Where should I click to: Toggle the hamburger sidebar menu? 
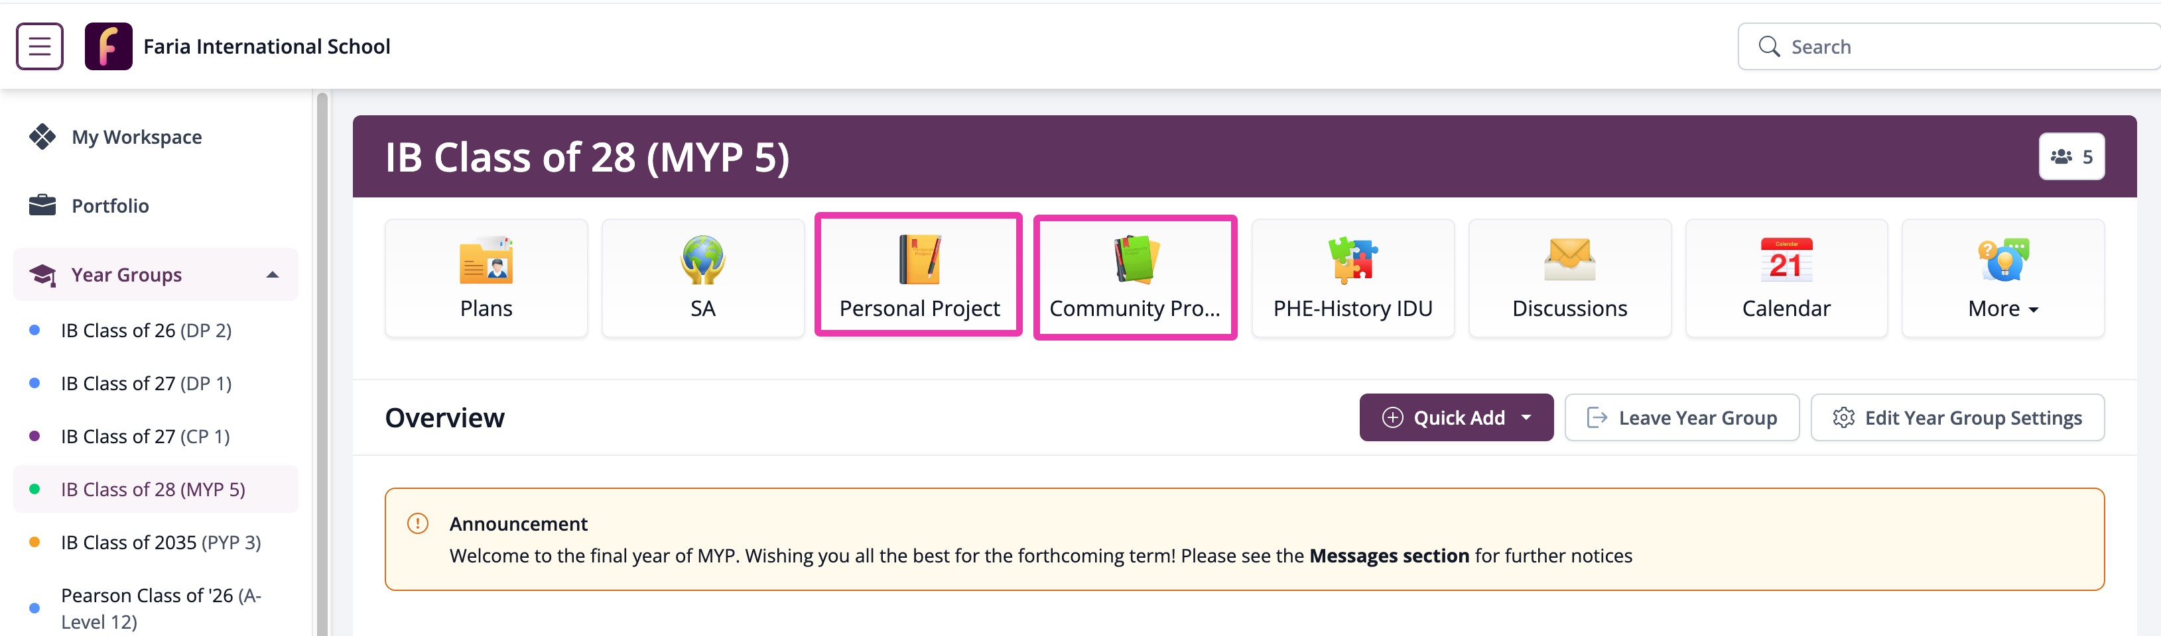click(x=39, y=46)
